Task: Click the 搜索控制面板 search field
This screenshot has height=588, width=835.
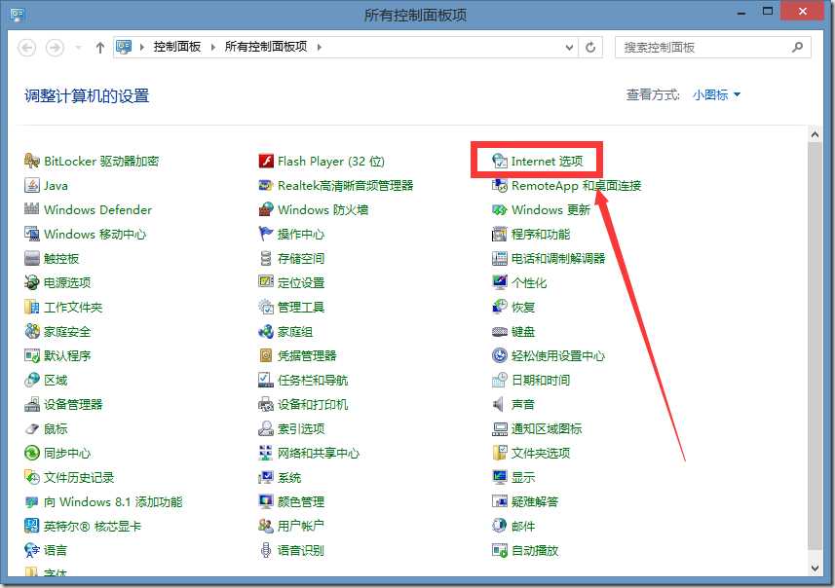Action: 712,48
